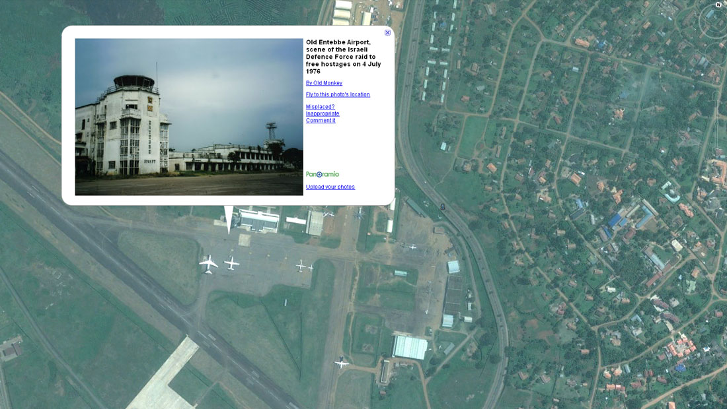Flag the photo using "Inappropriate" link
The image size is (727, 409).
(x=323, y=113)
